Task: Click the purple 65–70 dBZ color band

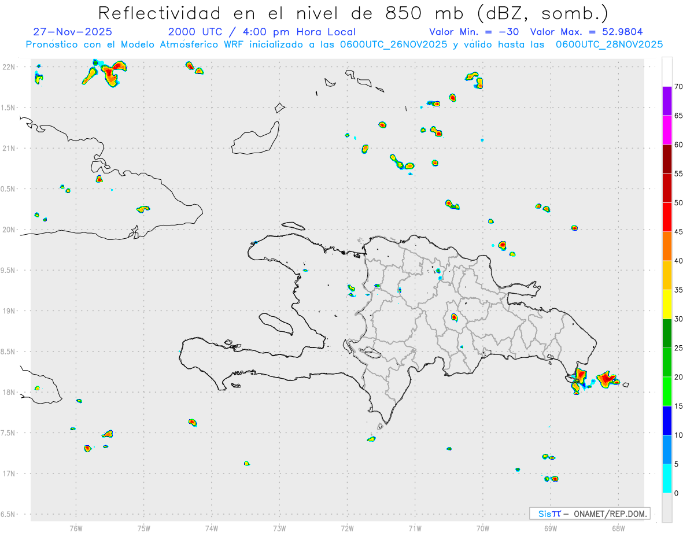Action: click(x=667, y=101)
